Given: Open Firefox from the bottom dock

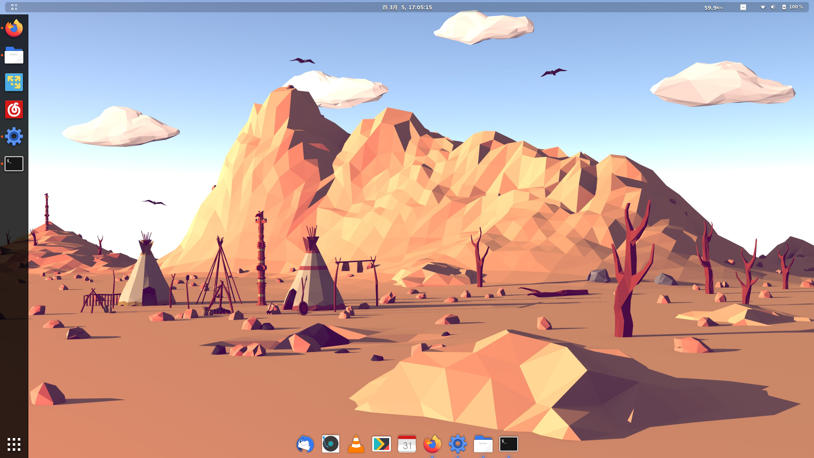Looking at the screenshot, I should point(432,444).
